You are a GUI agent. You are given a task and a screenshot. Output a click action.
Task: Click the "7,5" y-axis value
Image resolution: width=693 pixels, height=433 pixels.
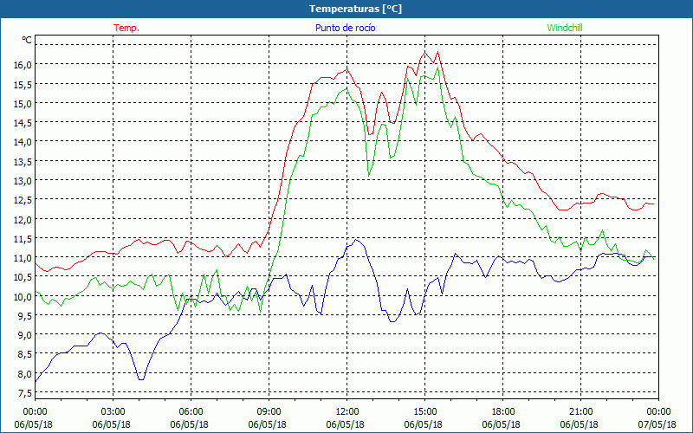click(x=25, y=393)
